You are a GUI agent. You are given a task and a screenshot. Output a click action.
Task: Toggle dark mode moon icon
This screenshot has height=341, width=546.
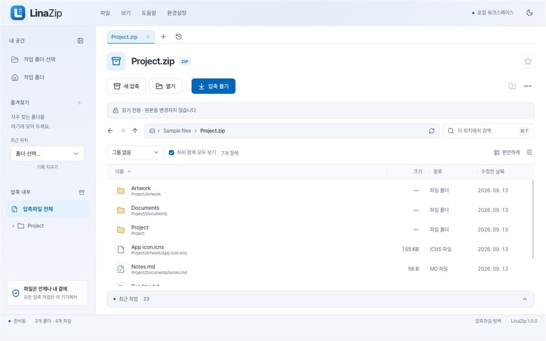tap(529, 13)
